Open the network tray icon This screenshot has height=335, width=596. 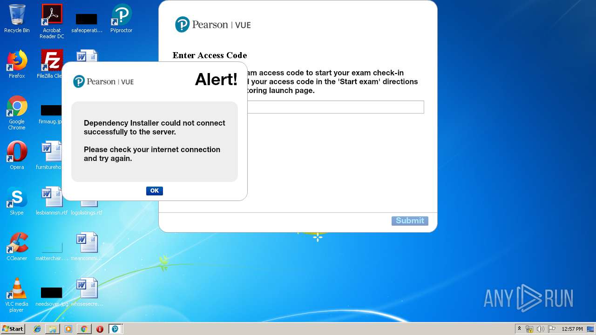point(529,329)
